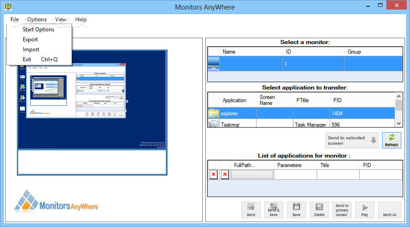Viewport: 410px width, 227px height.
Task: Open the View menu
Action: click(x=61, y=20)
